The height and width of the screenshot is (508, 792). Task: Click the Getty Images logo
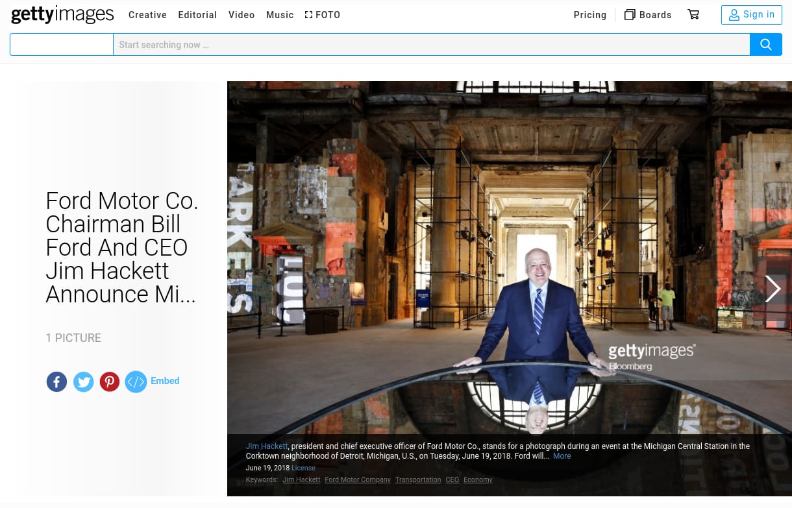point(62,14)
